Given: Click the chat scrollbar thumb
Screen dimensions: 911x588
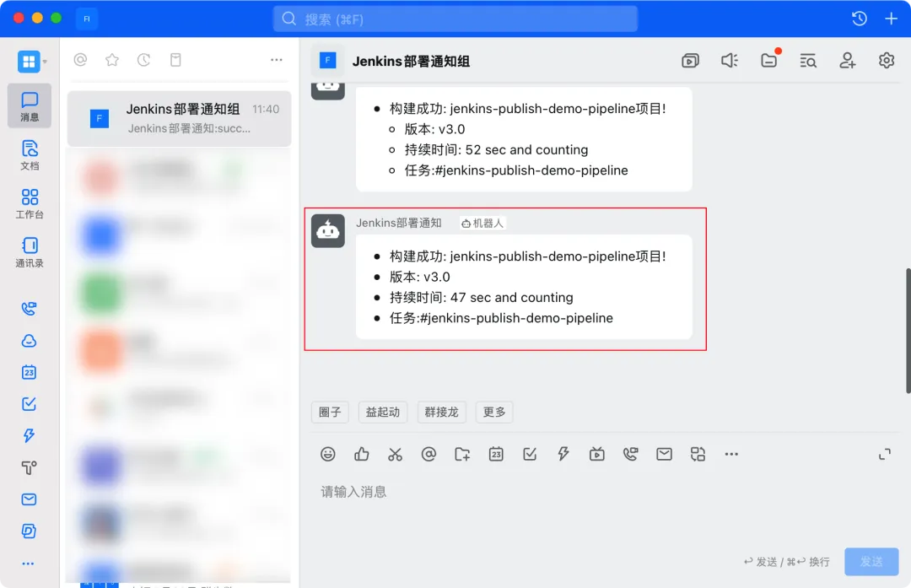Looking at the screenshot, I should click(x=908, y=332).
